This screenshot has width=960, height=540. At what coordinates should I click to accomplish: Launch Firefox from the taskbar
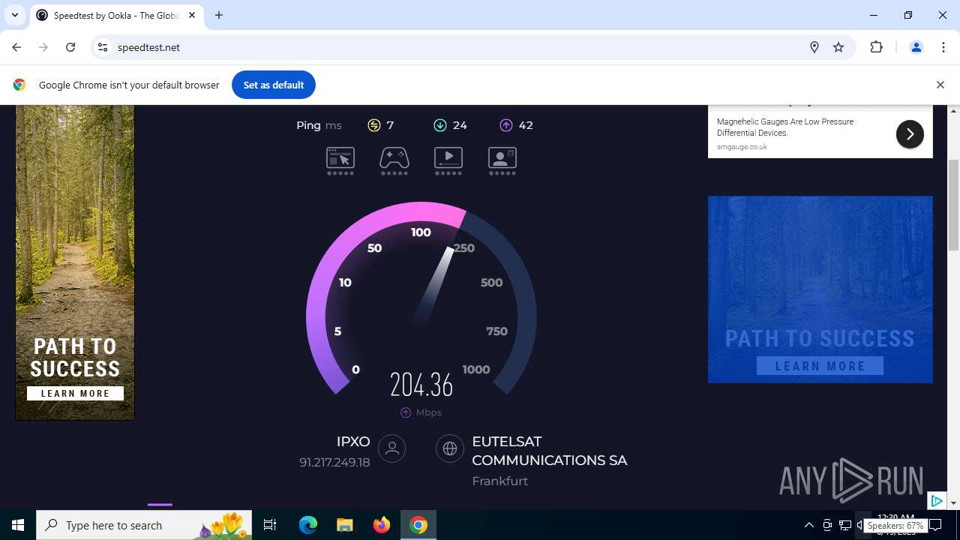(x=382, y=525)
